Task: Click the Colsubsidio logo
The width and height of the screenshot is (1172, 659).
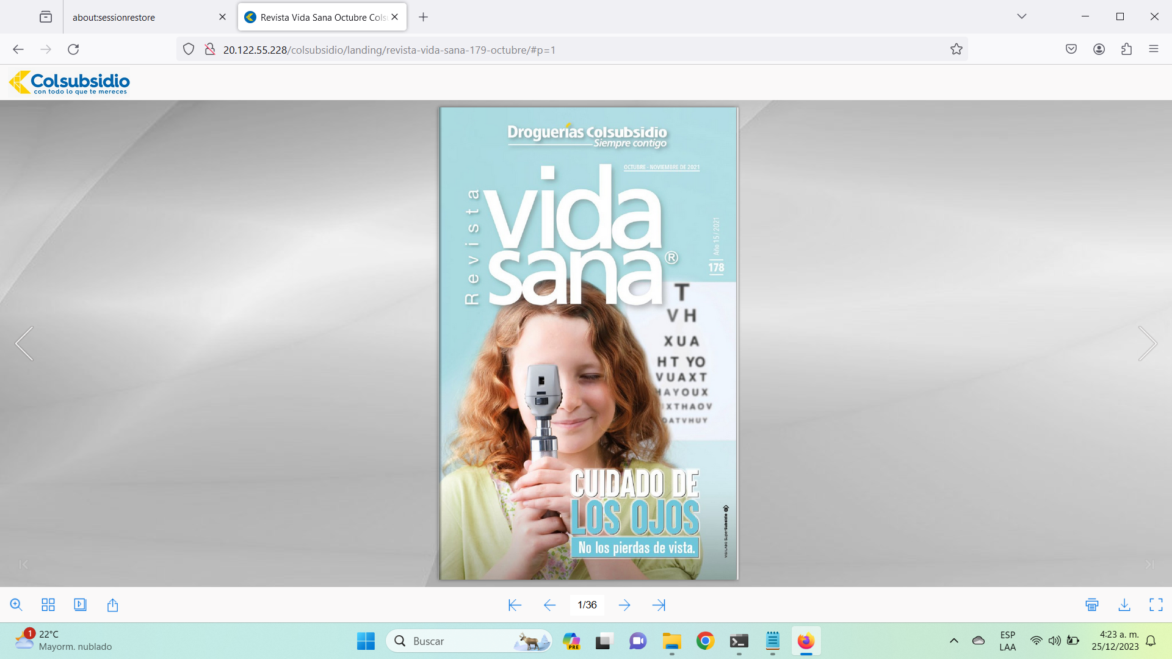Action: [69, 82]
